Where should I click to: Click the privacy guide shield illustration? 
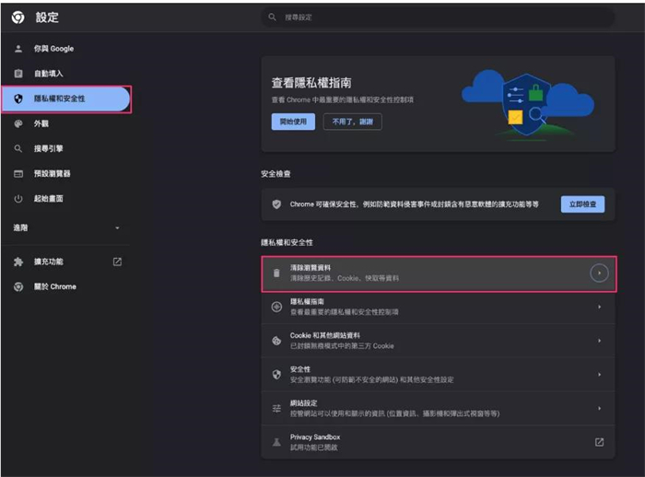(528, 105)
